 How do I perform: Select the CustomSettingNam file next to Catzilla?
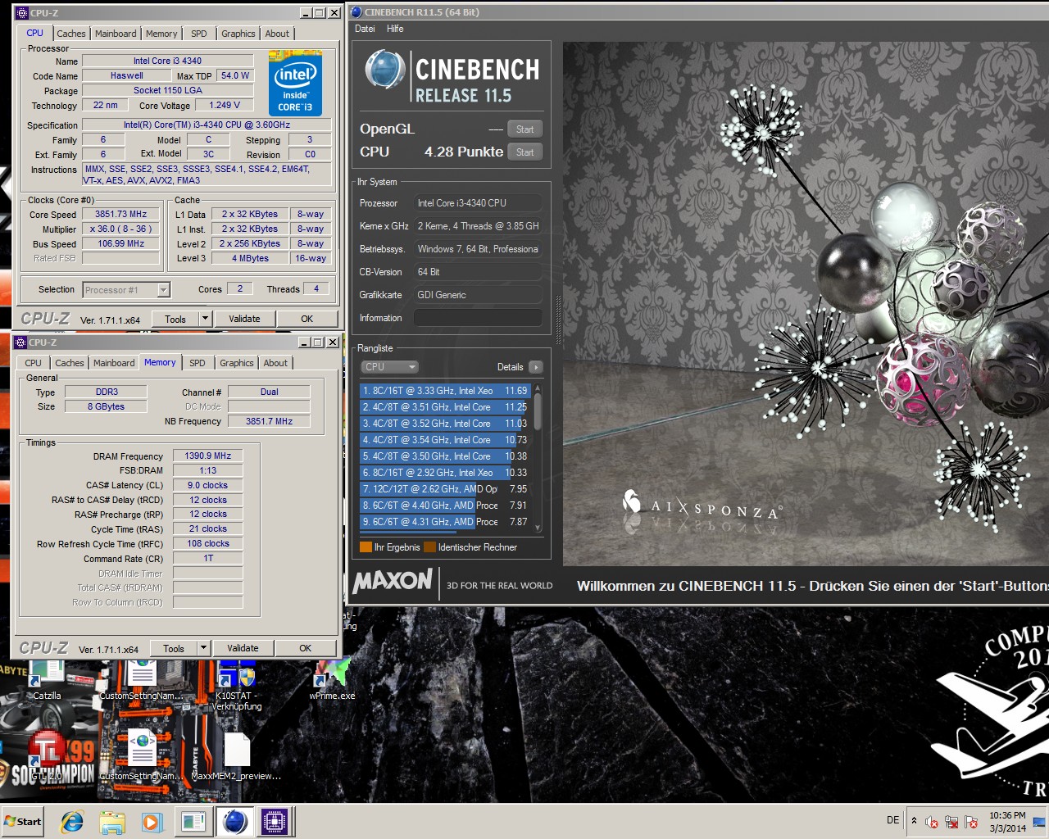[142, 680]
